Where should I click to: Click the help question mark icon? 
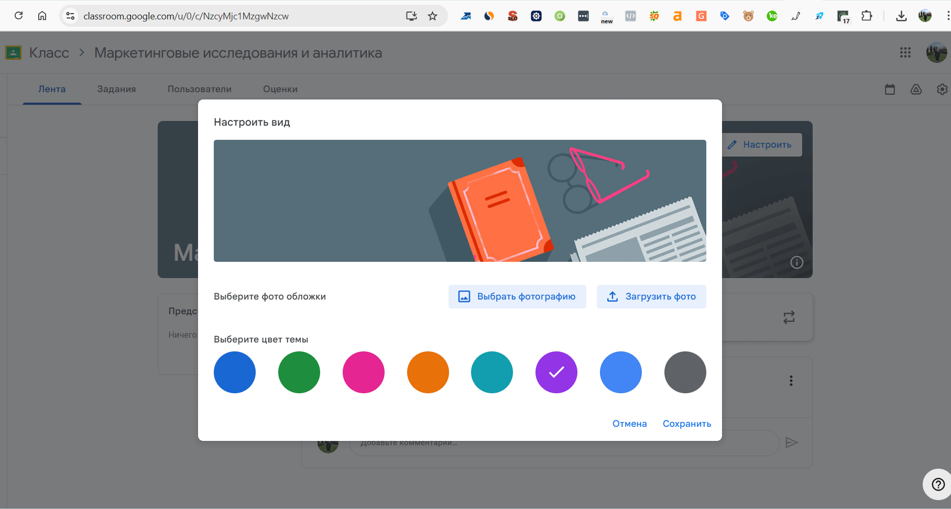pyautogui.click(x=938, y=484)
